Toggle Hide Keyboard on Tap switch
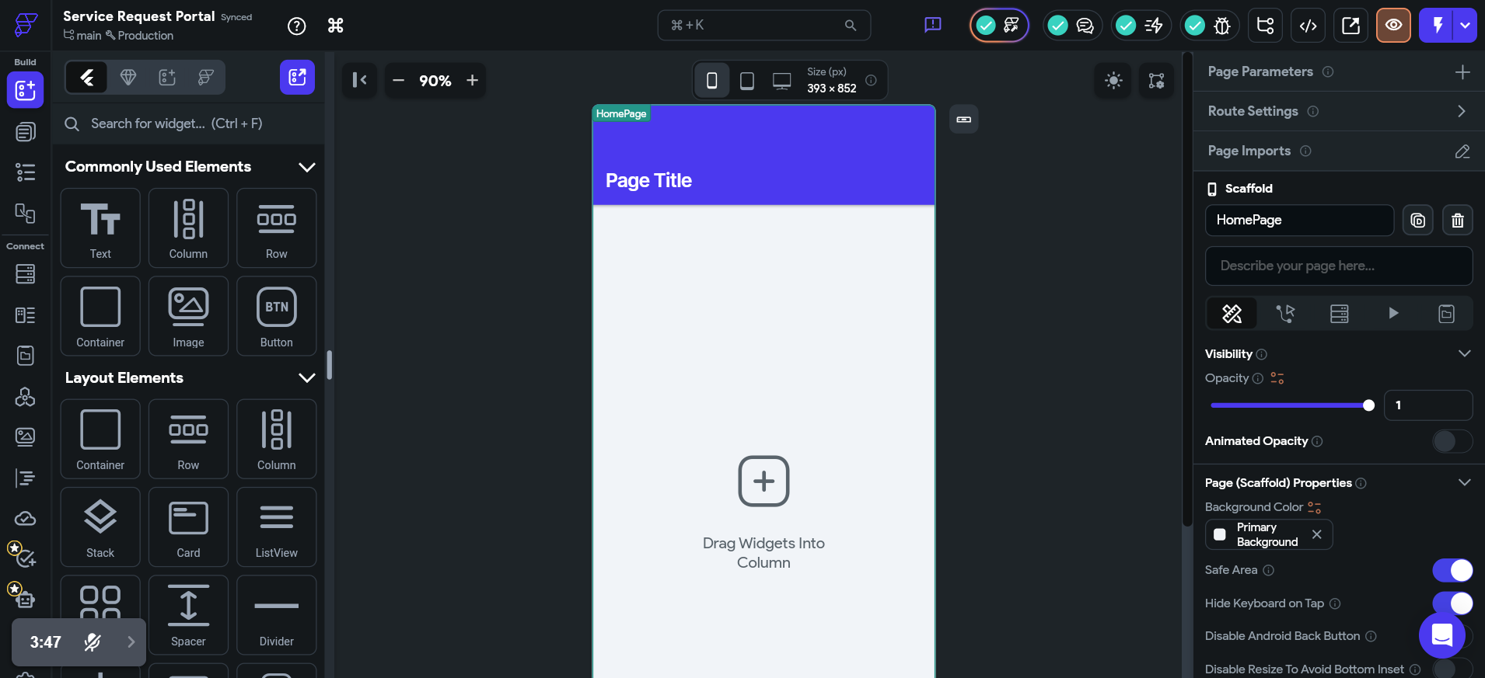 click(x=1452, y=603)
